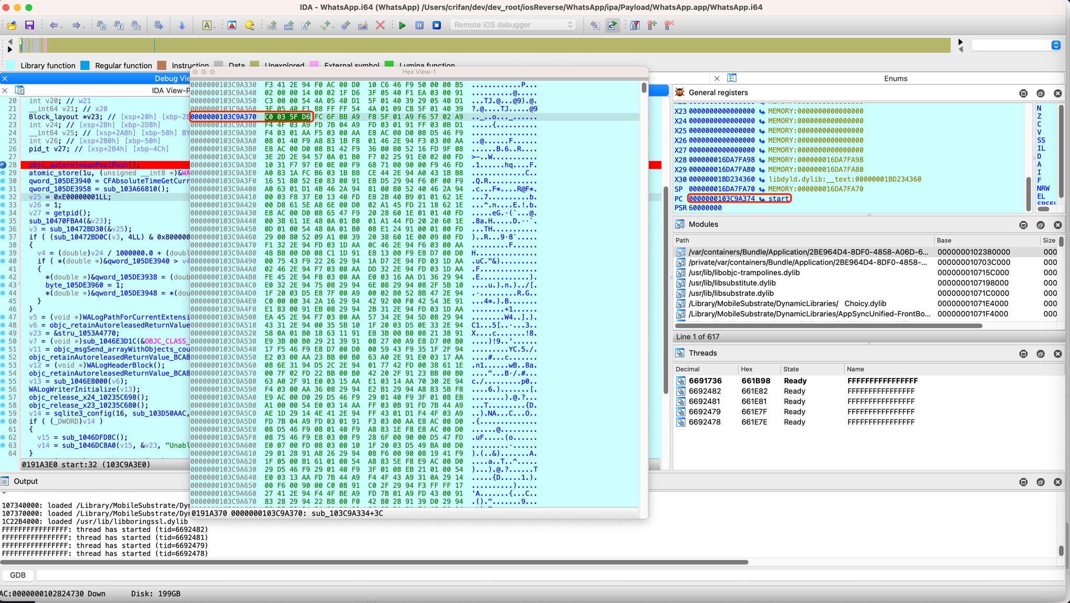Pause the debugged process
The width and height of the screenshot is (1070, 603).
tap(420, 25)
